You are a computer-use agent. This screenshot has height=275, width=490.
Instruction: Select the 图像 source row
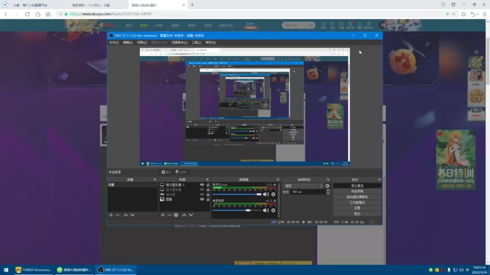coord(184,199)
